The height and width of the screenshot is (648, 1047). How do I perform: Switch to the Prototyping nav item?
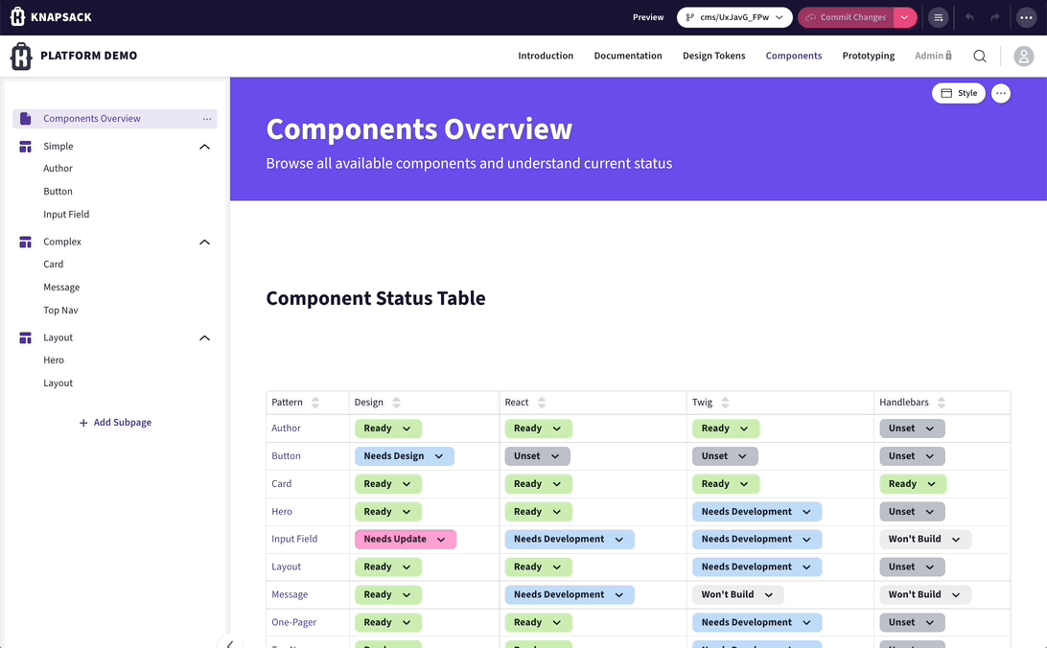click(x=868, y=56)
